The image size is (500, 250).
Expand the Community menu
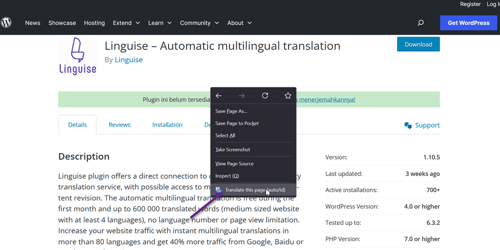pos(199,23)
